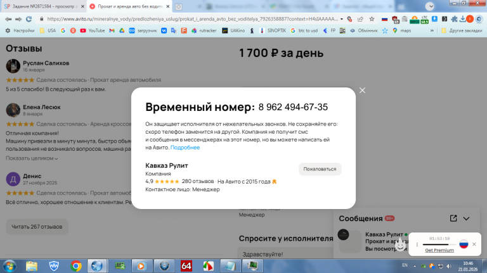The height and width of the screenshot is (273, 487).
Task: Click the 'Читать 267 отзывов' button
Action: (x=37, y=227)
